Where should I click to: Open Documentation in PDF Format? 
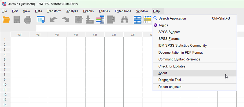pos(194,53)
